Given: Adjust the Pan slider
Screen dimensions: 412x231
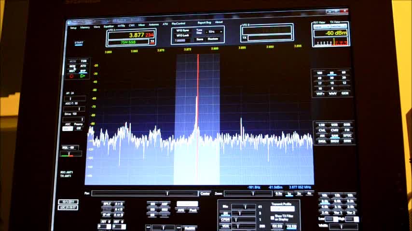Looking at the screenshot, I should [x=145, y=193].
